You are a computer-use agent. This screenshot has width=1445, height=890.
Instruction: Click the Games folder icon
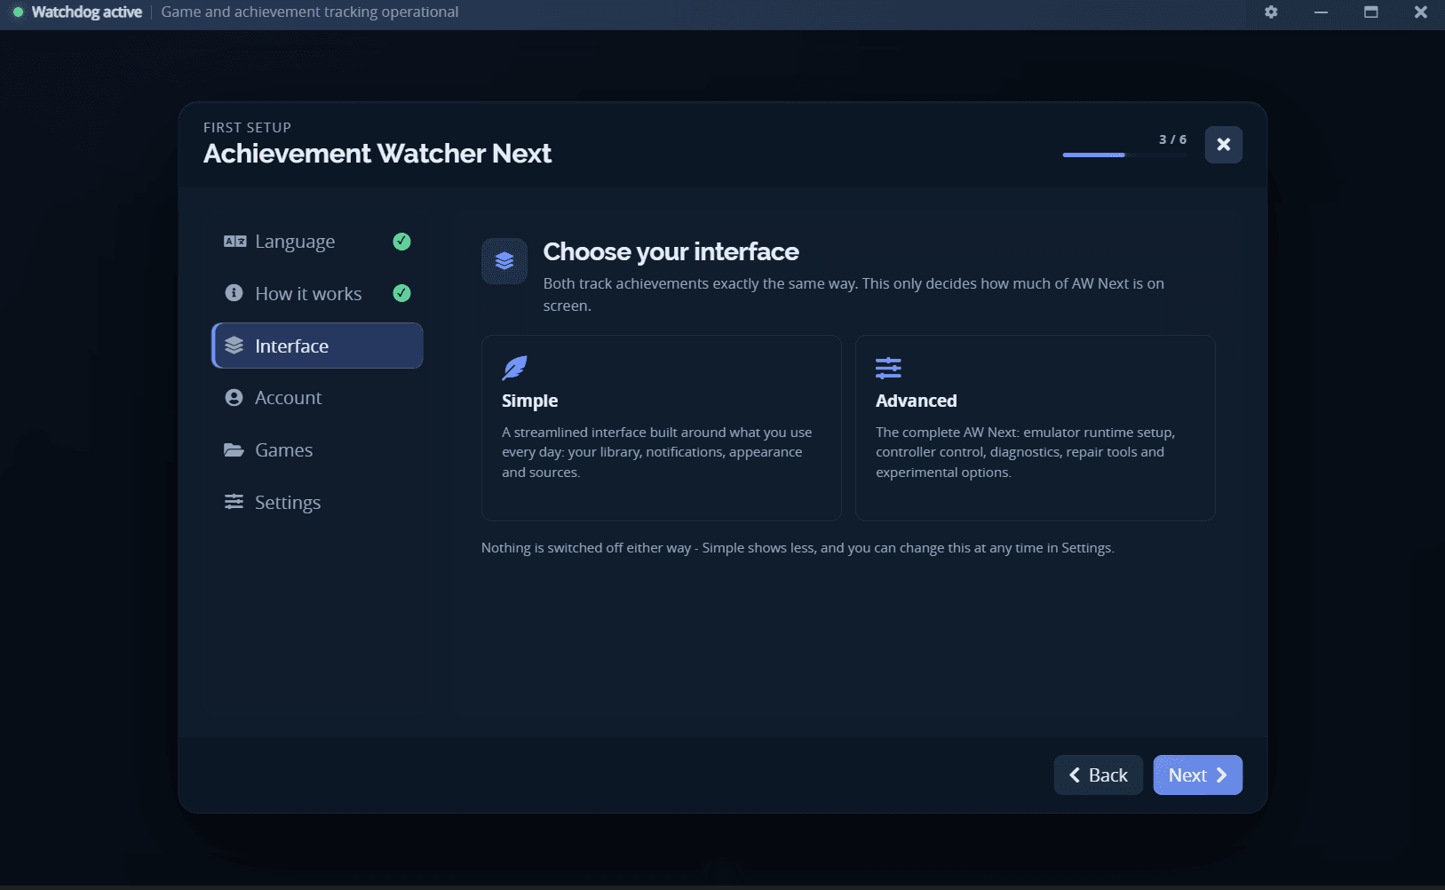234,450
